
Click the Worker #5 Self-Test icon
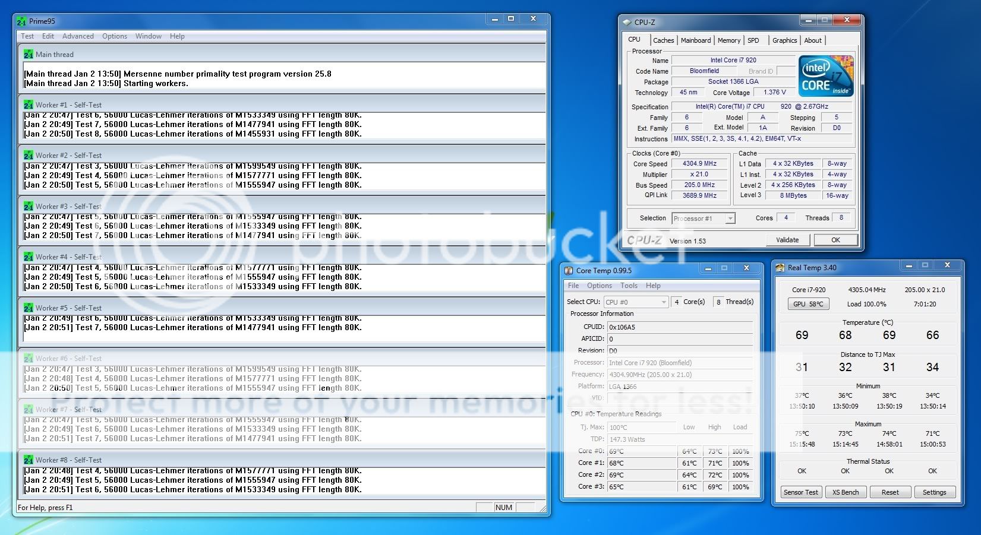29,308
